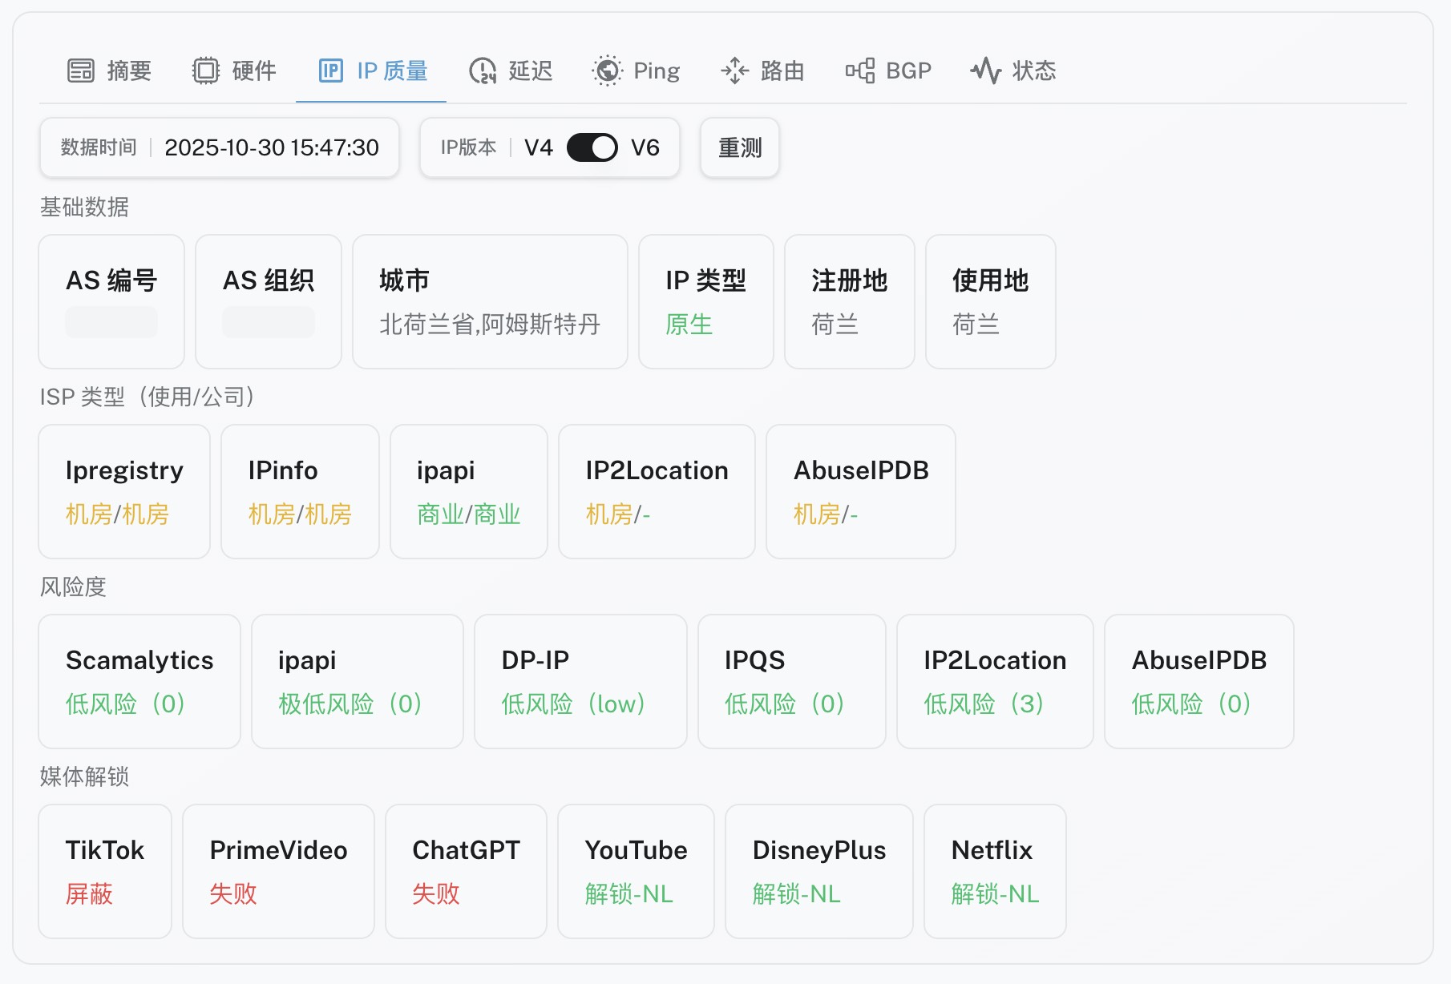Click the routing (路由) arrows icon

tap(734, 71)
